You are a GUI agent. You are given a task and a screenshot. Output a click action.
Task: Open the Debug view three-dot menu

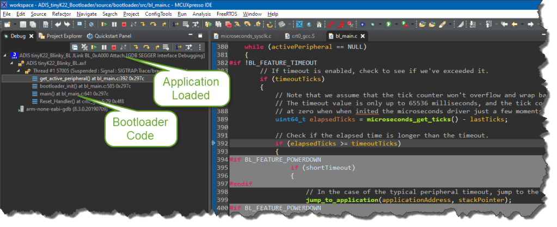click(200, 47)
